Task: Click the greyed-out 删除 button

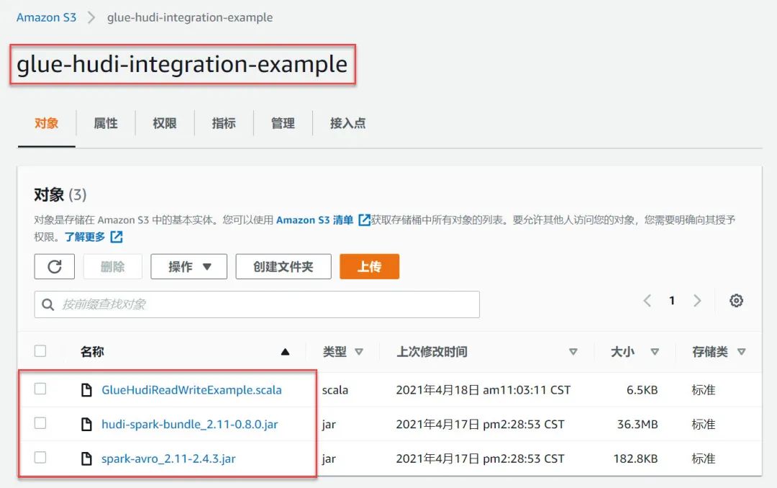Action: tap(112, 267)
